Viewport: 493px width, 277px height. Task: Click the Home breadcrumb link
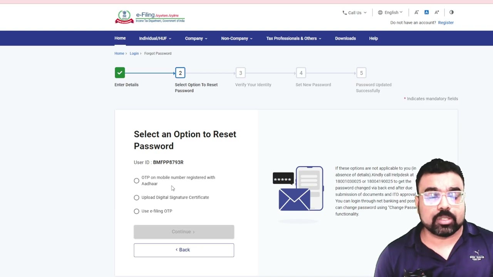tap(119, 53)
